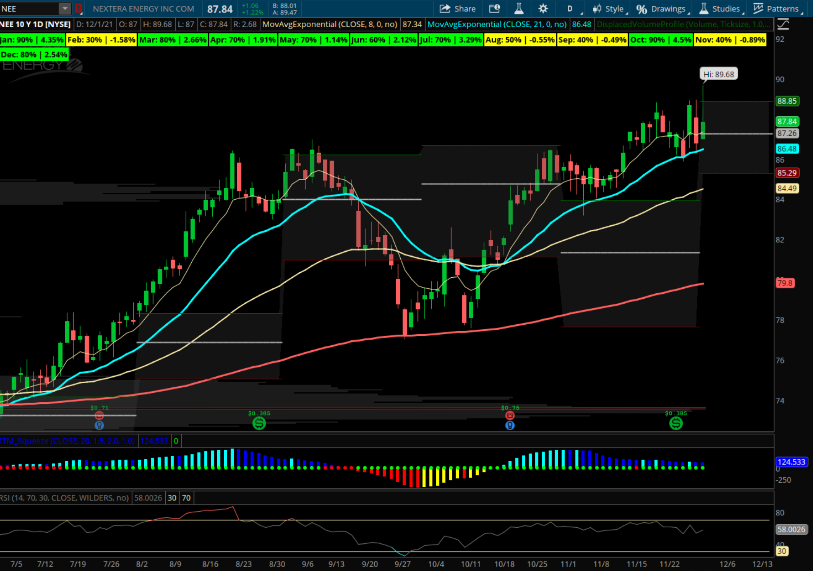Click the RSI header value 70
The image size is (813, 571).
tap(186, 498)
